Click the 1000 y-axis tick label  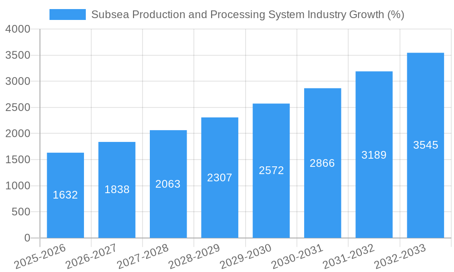pos(18,185)
